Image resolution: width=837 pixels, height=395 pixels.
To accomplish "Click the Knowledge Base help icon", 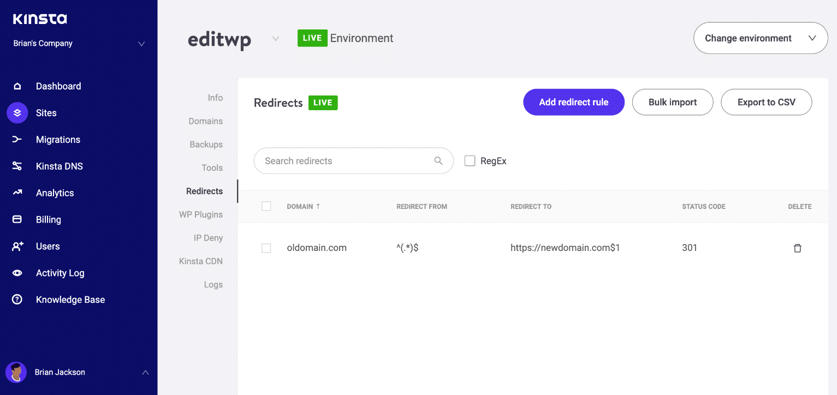I will pos(18,300).
